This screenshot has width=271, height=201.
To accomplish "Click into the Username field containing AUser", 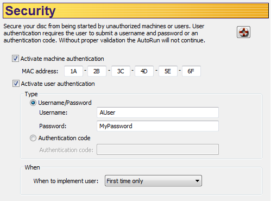I will coord(157,112).
